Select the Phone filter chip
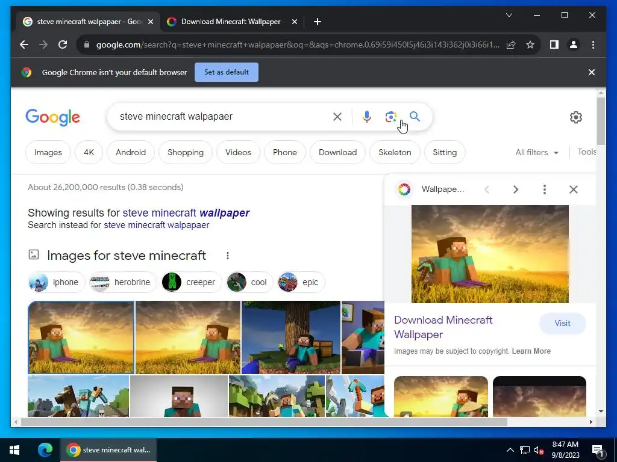 285,152
